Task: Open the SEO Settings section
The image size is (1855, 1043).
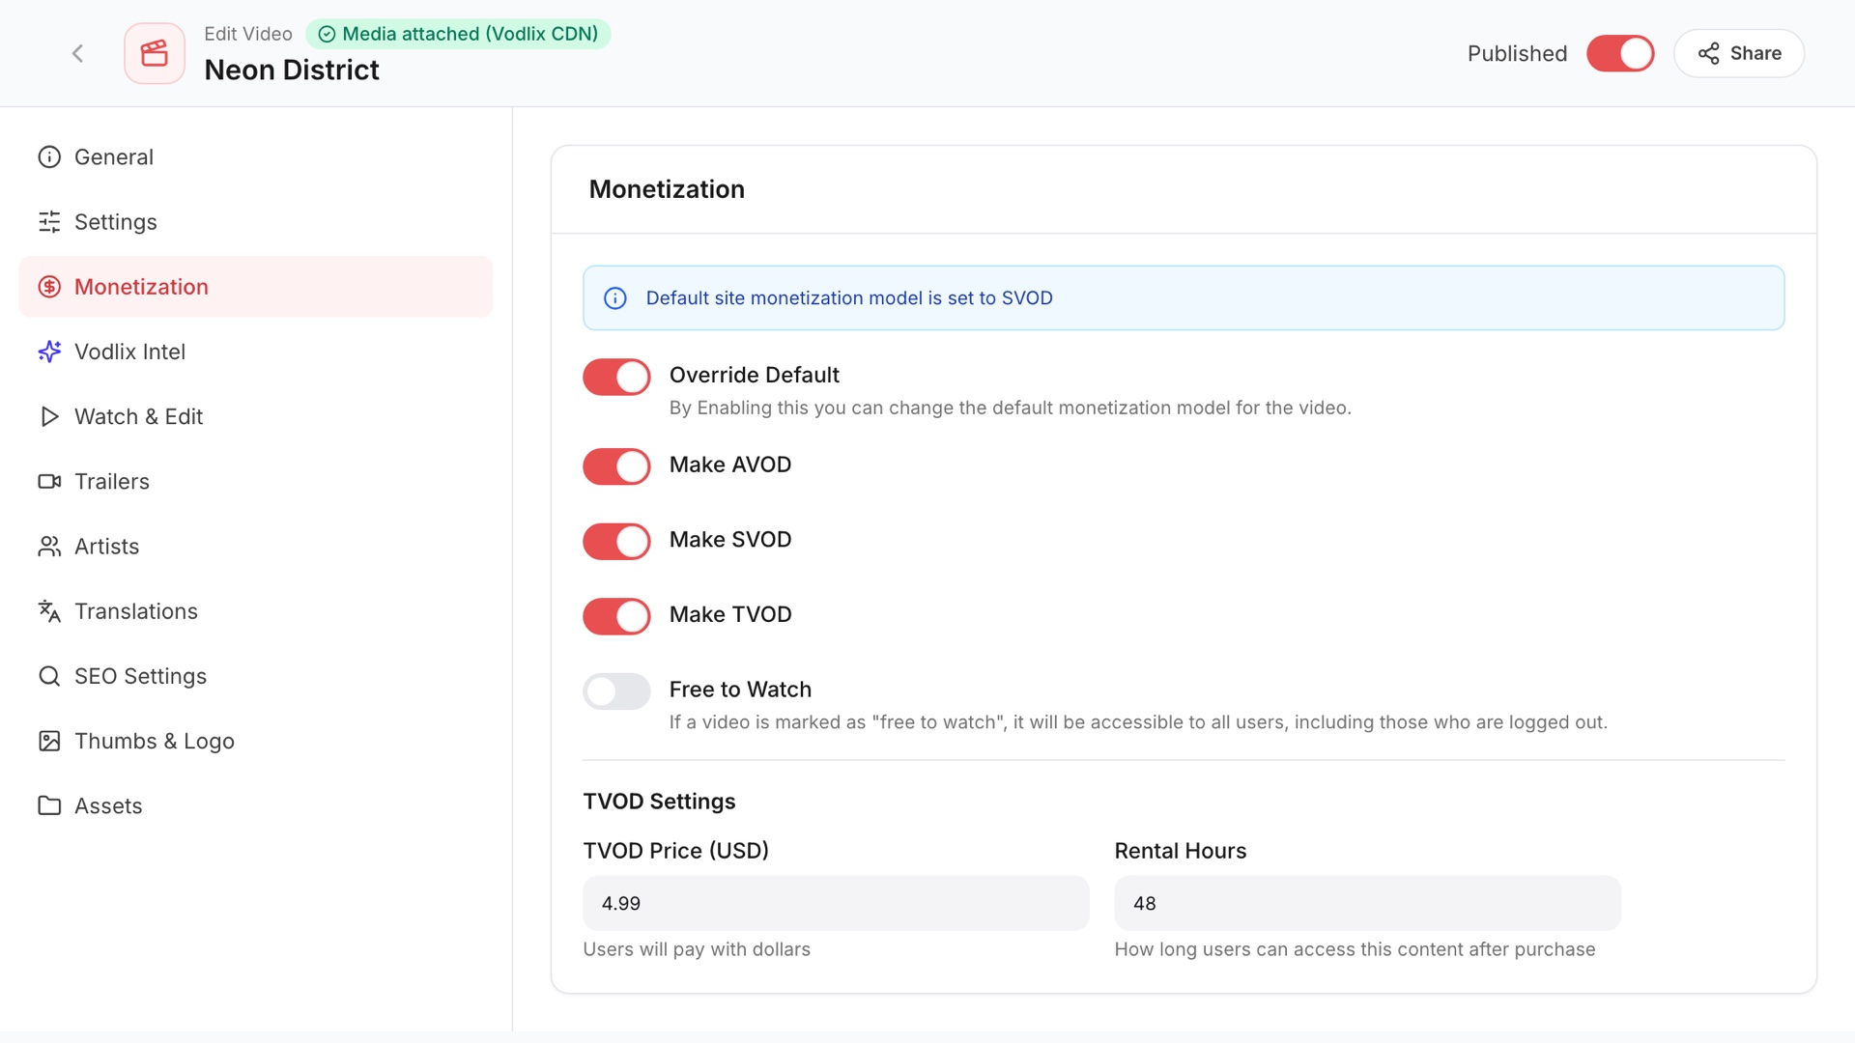Action: [256, 676]
